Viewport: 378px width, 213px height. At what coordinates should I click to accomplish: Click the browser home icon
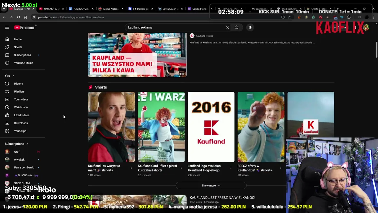tap(25, 17)
